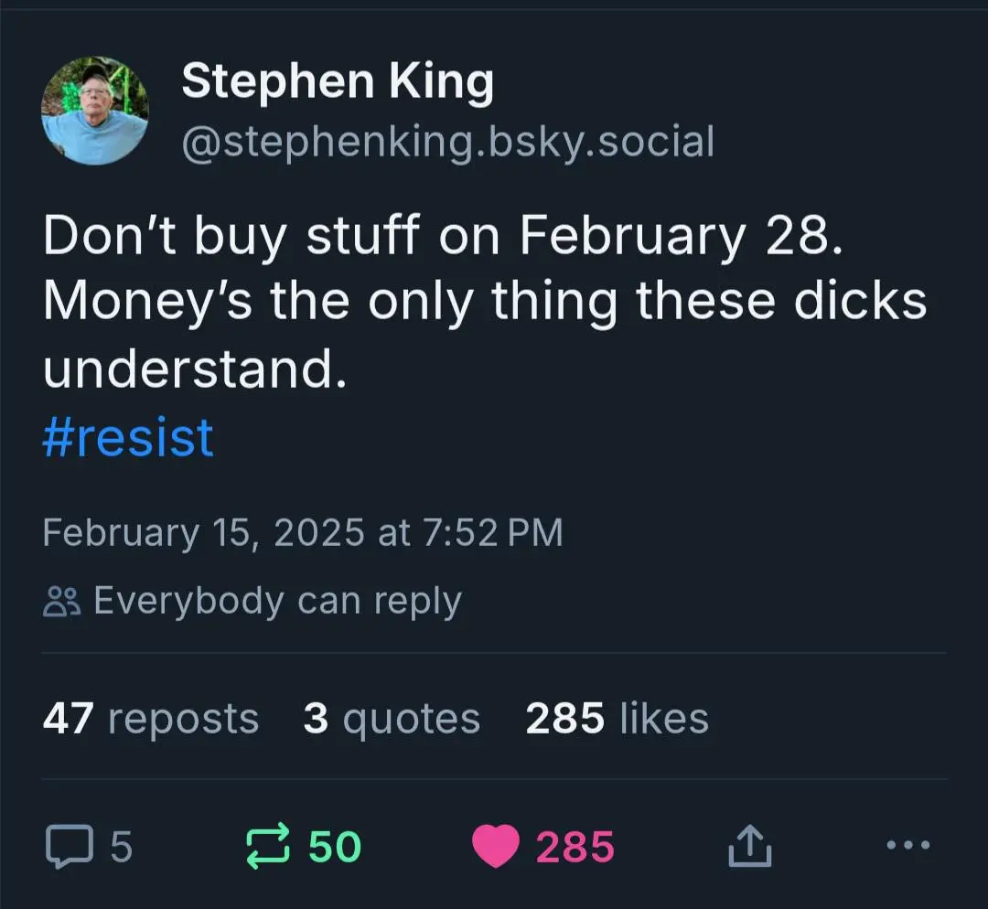The image size is (988, 909).
Task: Open the #resist hashtag
Action: point(128,437)
